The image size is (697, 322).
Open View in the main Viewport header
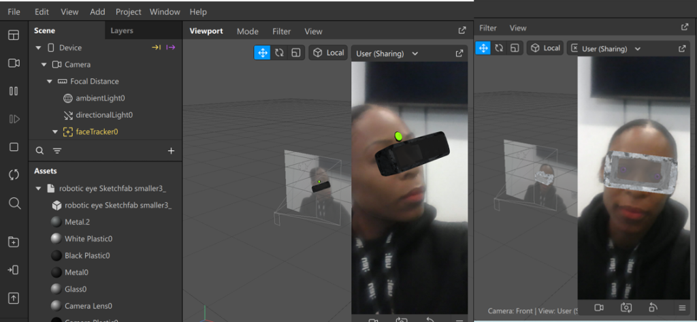pyautogui.click(x=313, y=31)
